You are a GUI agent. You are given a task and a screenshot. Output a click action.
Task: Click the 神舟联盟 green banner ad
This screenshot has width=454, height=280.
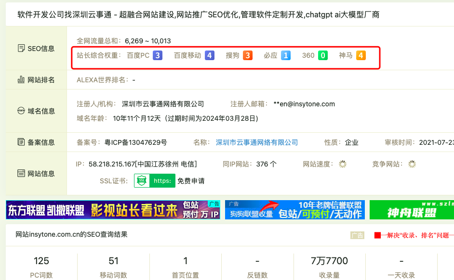412,210
